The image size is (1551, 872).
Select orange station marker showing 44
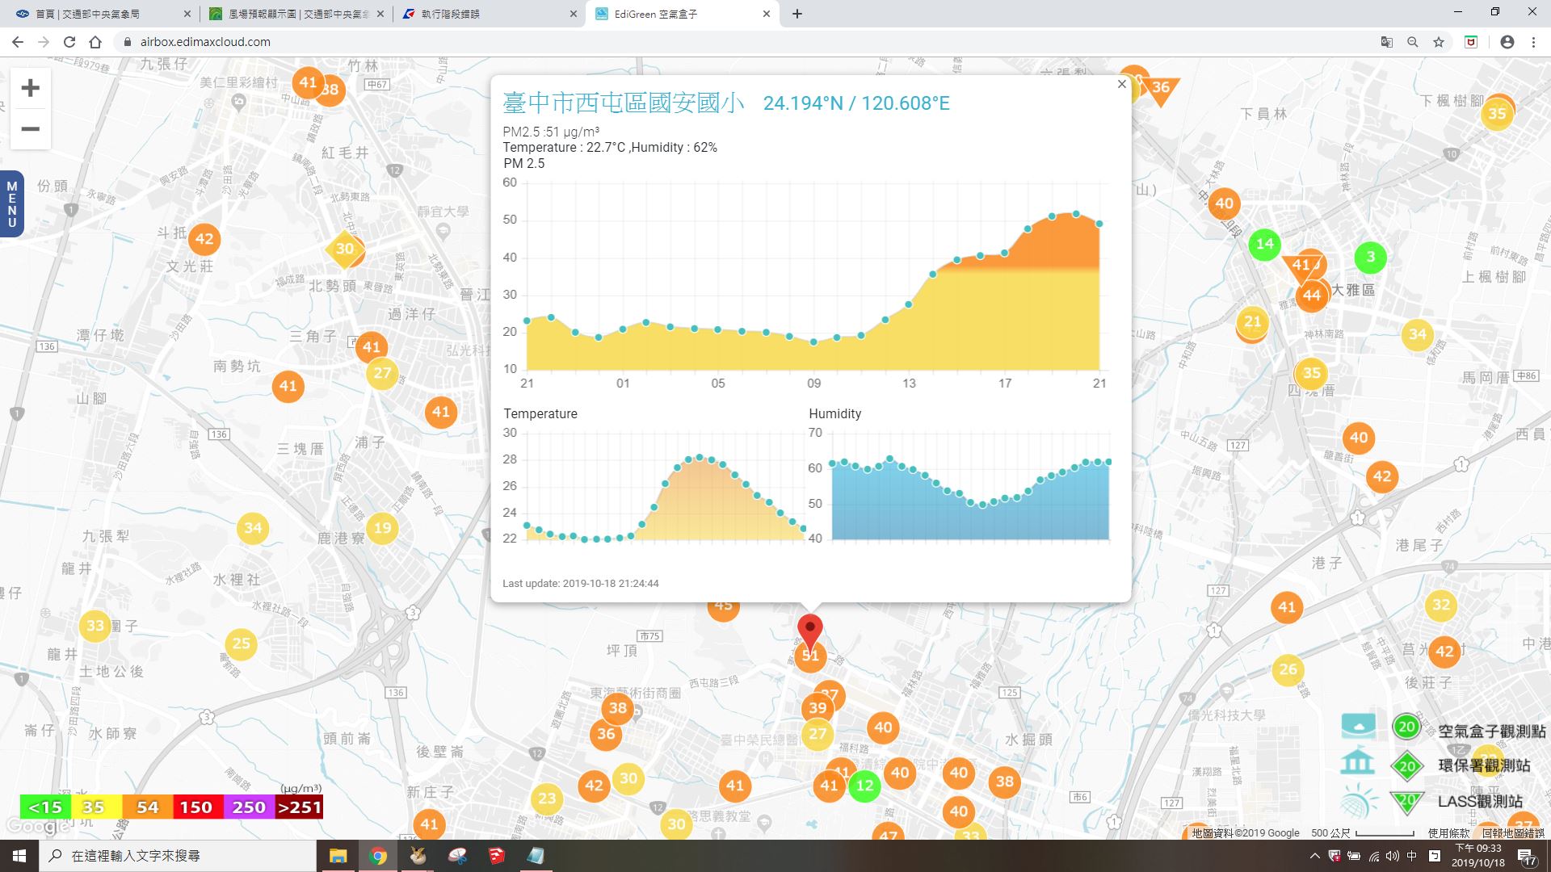click(x=1312, y=296)
